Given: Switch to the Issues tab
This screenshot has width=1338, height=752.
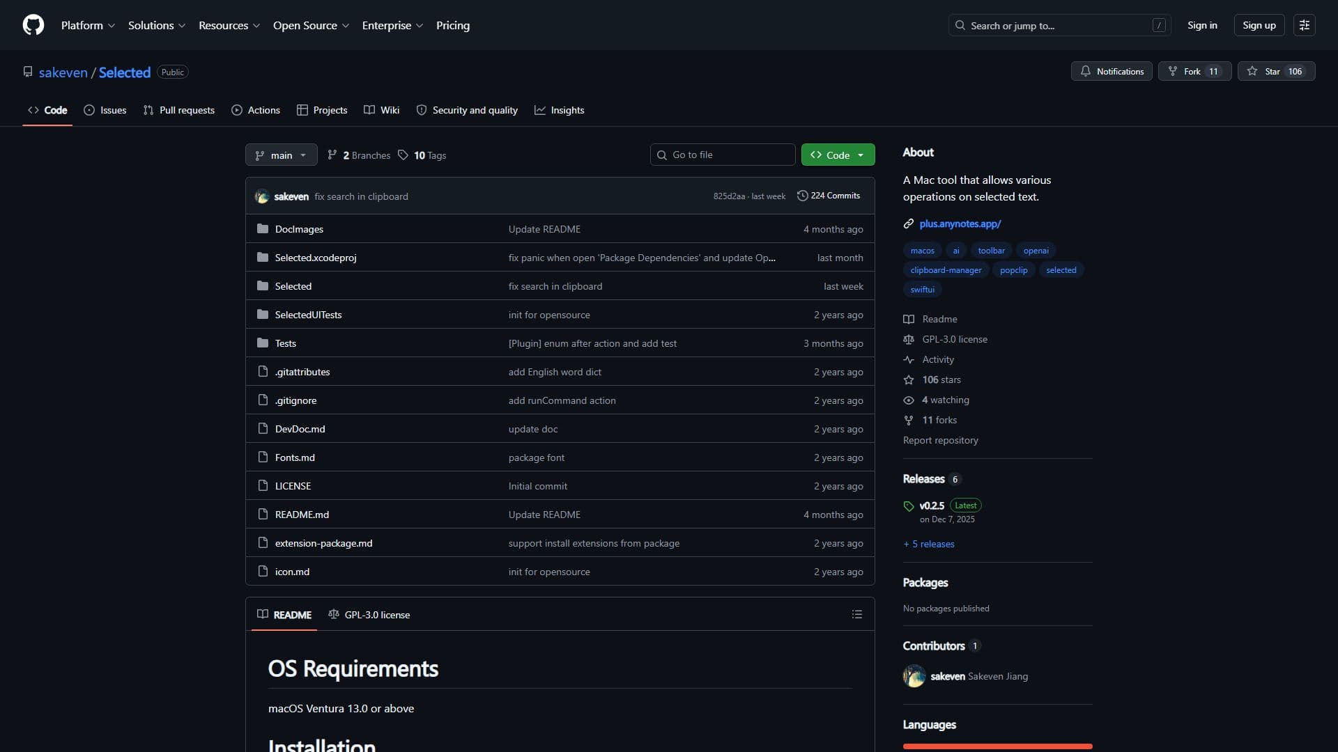Looking at the screenshot, I should 105,110.
